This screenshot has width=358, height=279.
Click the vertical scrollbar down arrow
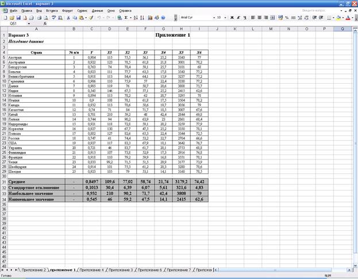pyautogui.click(x=355, y=266)
